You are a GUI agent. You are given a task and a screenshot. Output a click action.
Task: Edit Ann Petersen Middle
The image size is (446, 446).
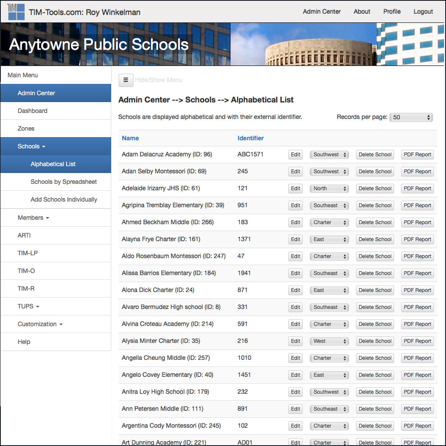point(295,409)
